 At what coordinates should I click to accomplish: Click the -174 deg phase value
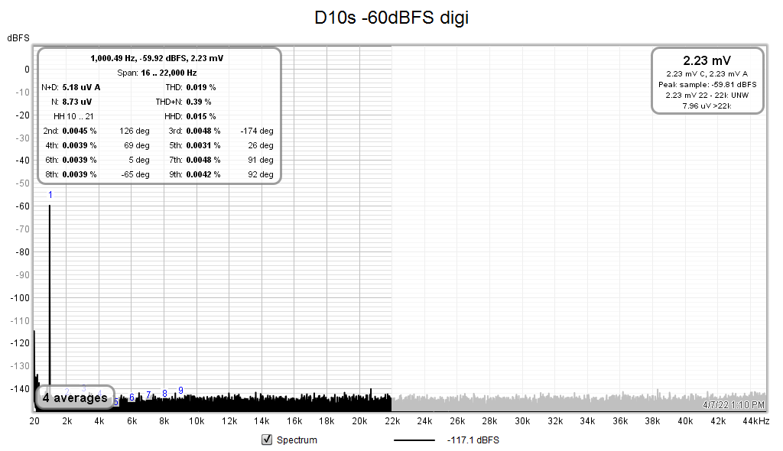click(x=257, y=131)
